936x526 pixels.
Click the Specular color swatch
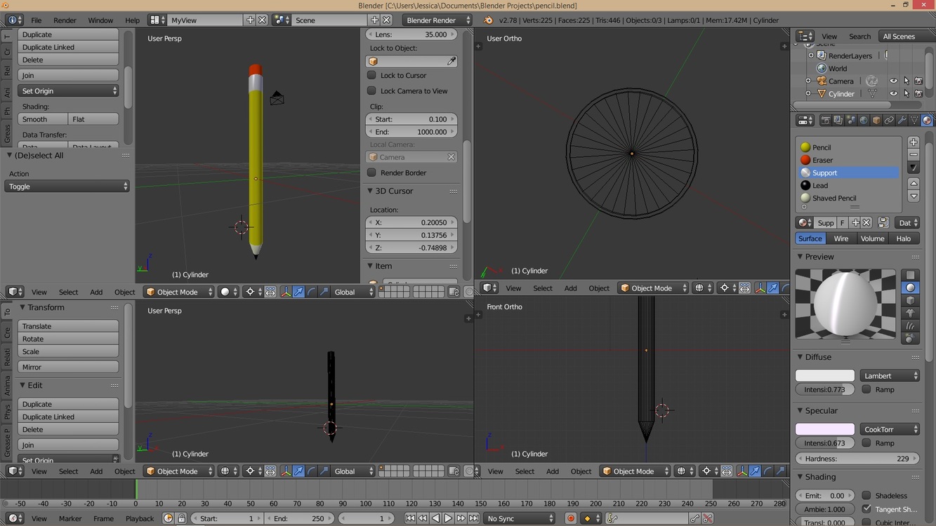(824, 429)
